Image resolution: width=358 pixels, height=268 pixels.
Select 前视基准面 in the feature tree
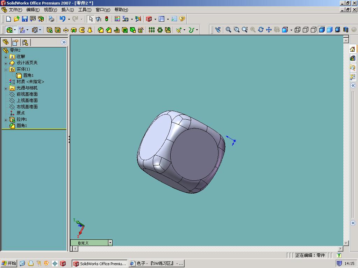(27, 94)
